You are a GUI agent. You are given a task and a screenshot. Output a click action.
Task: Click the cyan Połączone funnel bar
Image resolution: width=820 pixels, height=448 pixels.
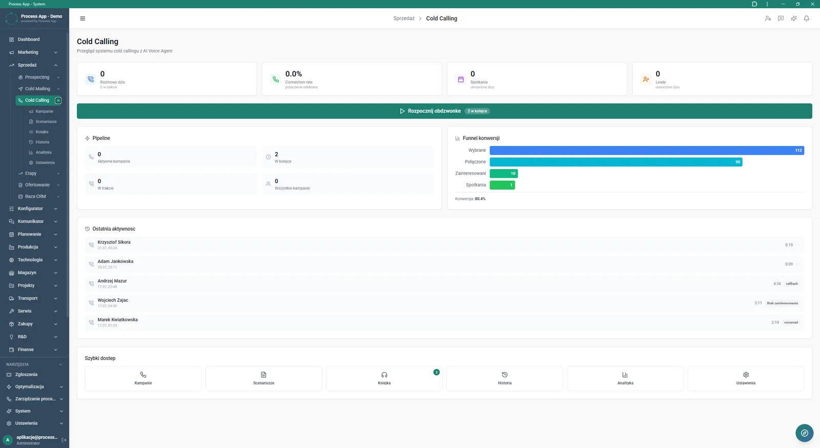point(616,162)
